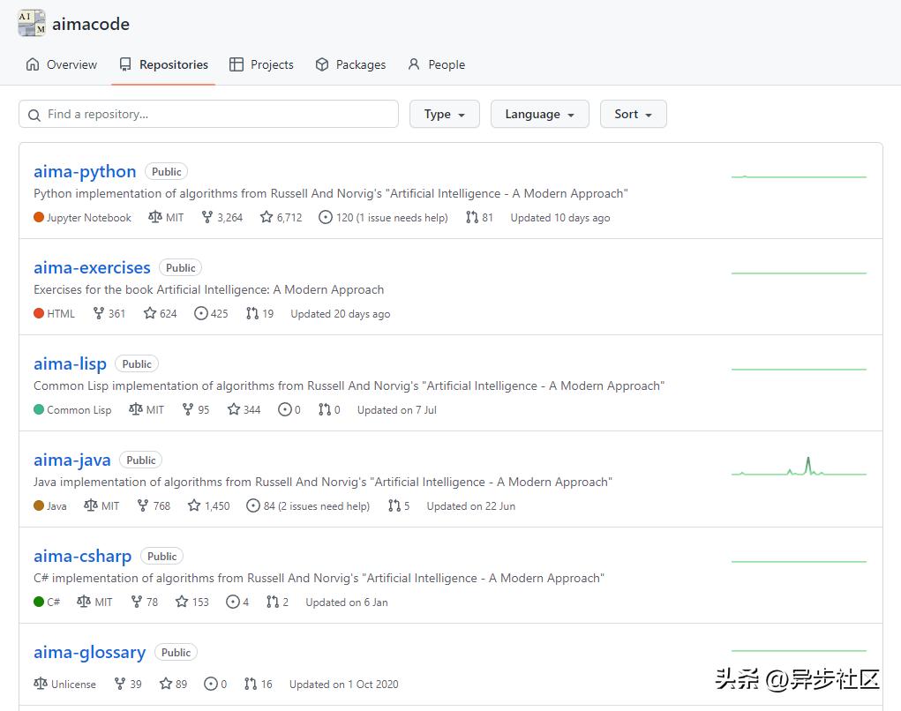Click the 'Updated on 7 Jul' text
901x711 pixels.
(397, 410)
